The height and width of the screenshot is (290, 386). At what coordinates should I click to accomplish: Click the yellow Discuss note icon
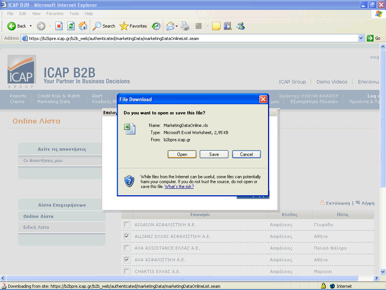tap(216, 26)
